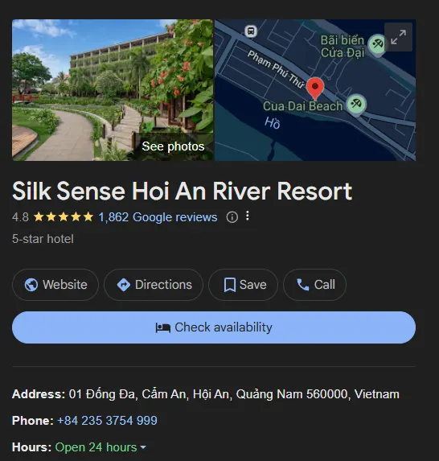This screenshot has height=461, width=439.
Task: Open 1,862 Google reviews link
Action: pos(158,217)
